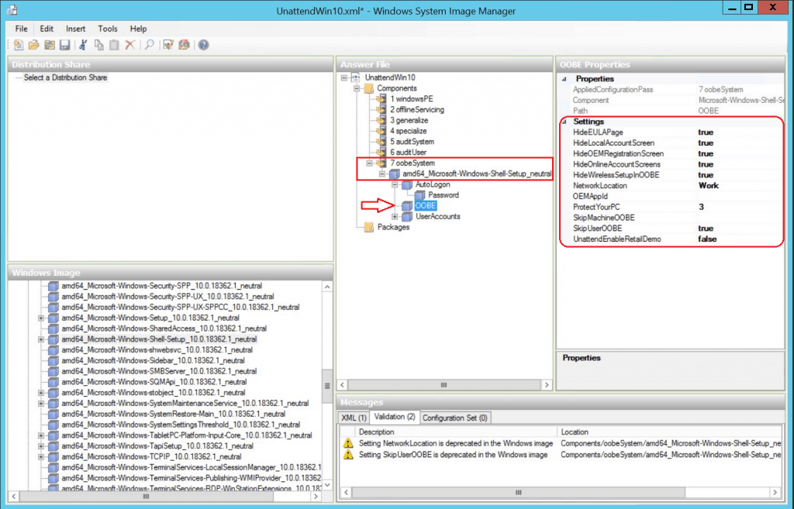Select the Password node under AutoLogon
This screenshot has width=794, height=509.
click(443, 194)
